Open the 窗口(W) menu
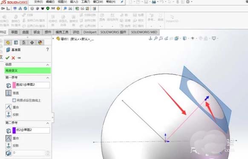Image resolution: width=248 pixels, height=159 pixels. coord(98,2)
